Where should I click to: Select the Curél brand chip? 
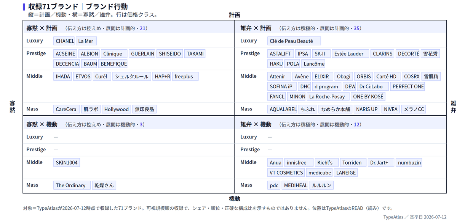pos(102,77)
